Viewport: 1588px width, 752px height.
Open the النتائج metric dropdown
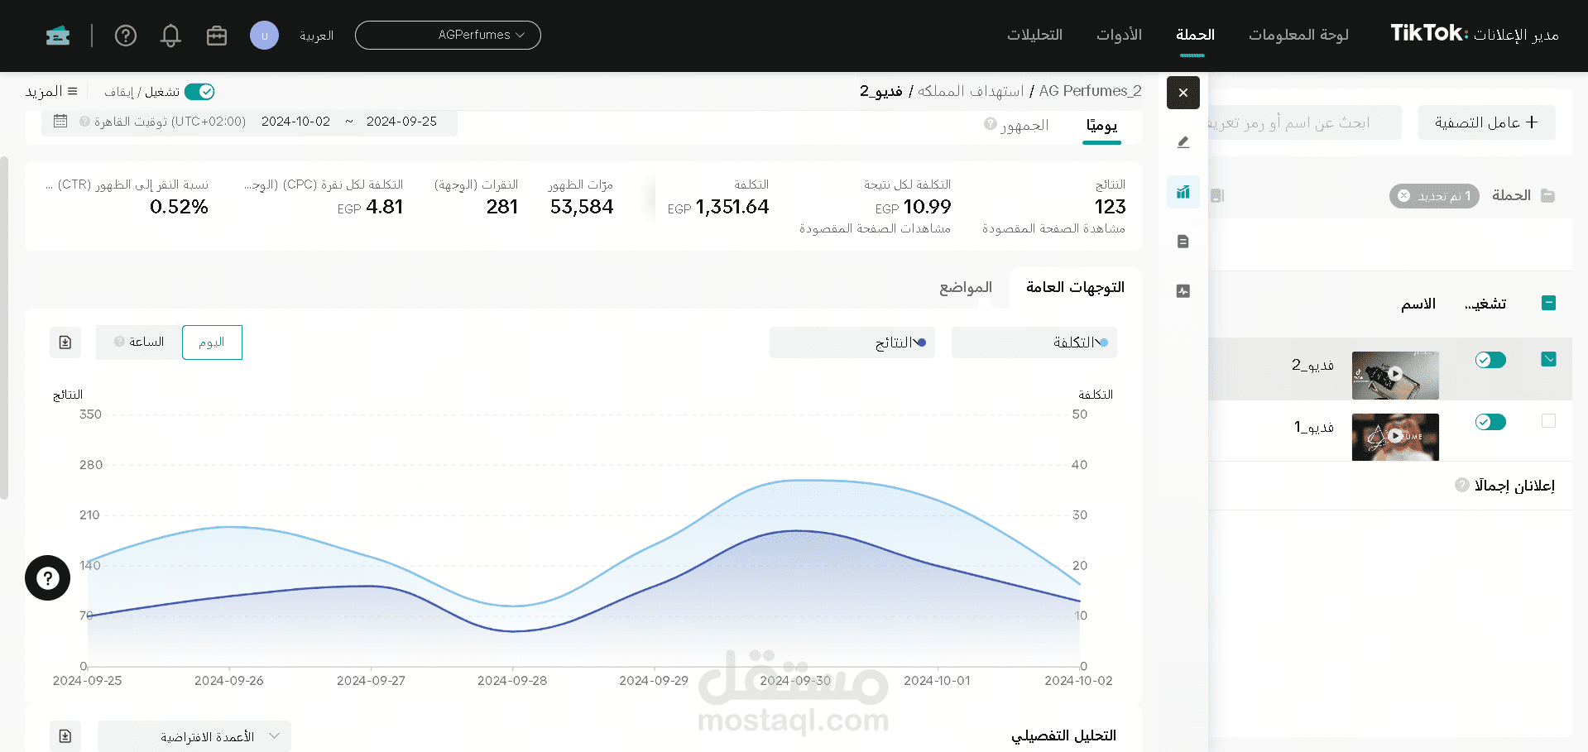(852, 342)
